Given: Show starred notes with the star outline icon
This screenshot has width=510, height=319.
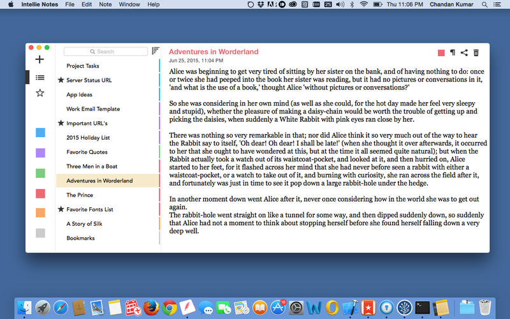Looking at the screenshot, I should click(40, 93).
